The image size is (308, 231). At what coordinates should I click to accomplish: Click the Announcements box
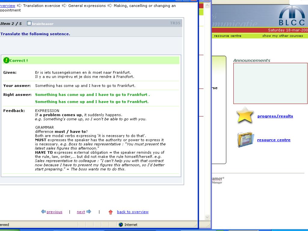pos(270,83)
